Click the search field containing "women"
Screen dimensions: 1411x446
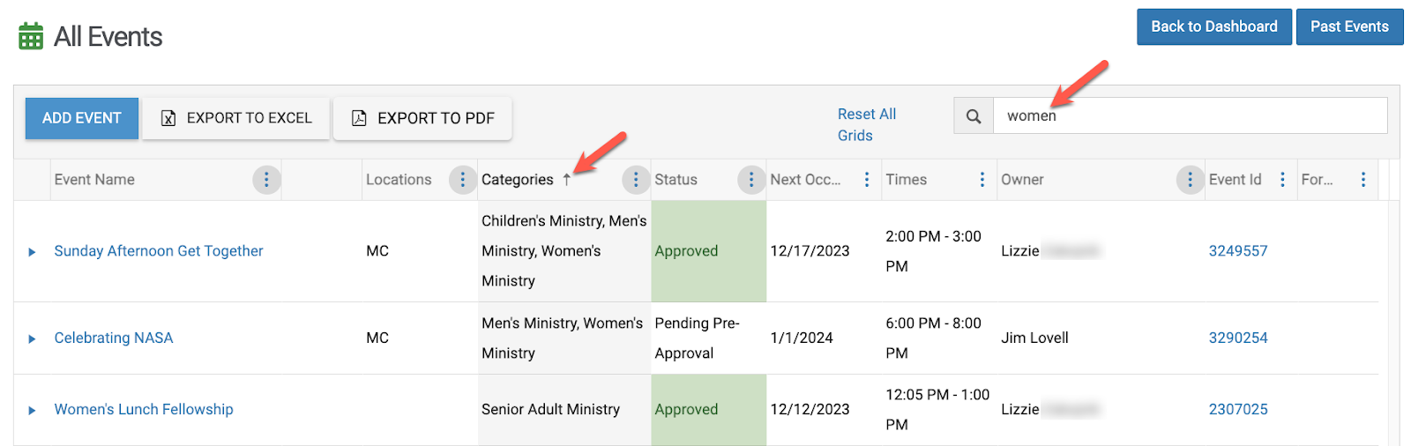click(x=1191, y=116)
